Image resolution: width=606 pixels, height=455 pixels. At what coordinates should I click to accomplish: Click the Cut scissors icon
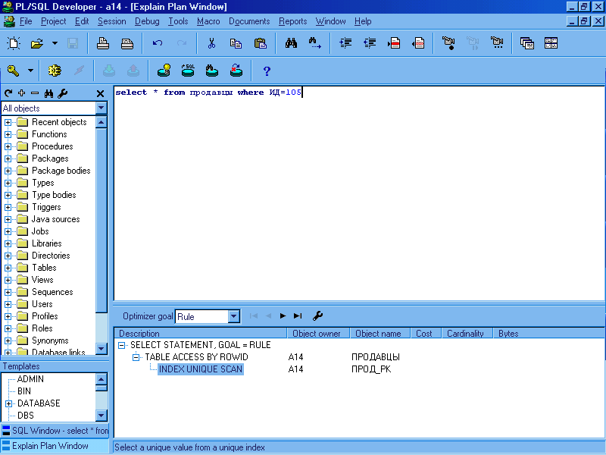(x=211, y=43)
